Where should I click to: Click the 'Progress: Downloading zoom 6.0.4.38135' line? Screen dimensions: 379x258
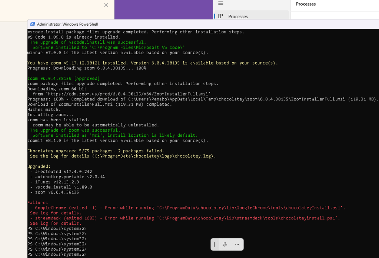coord(87,68)
